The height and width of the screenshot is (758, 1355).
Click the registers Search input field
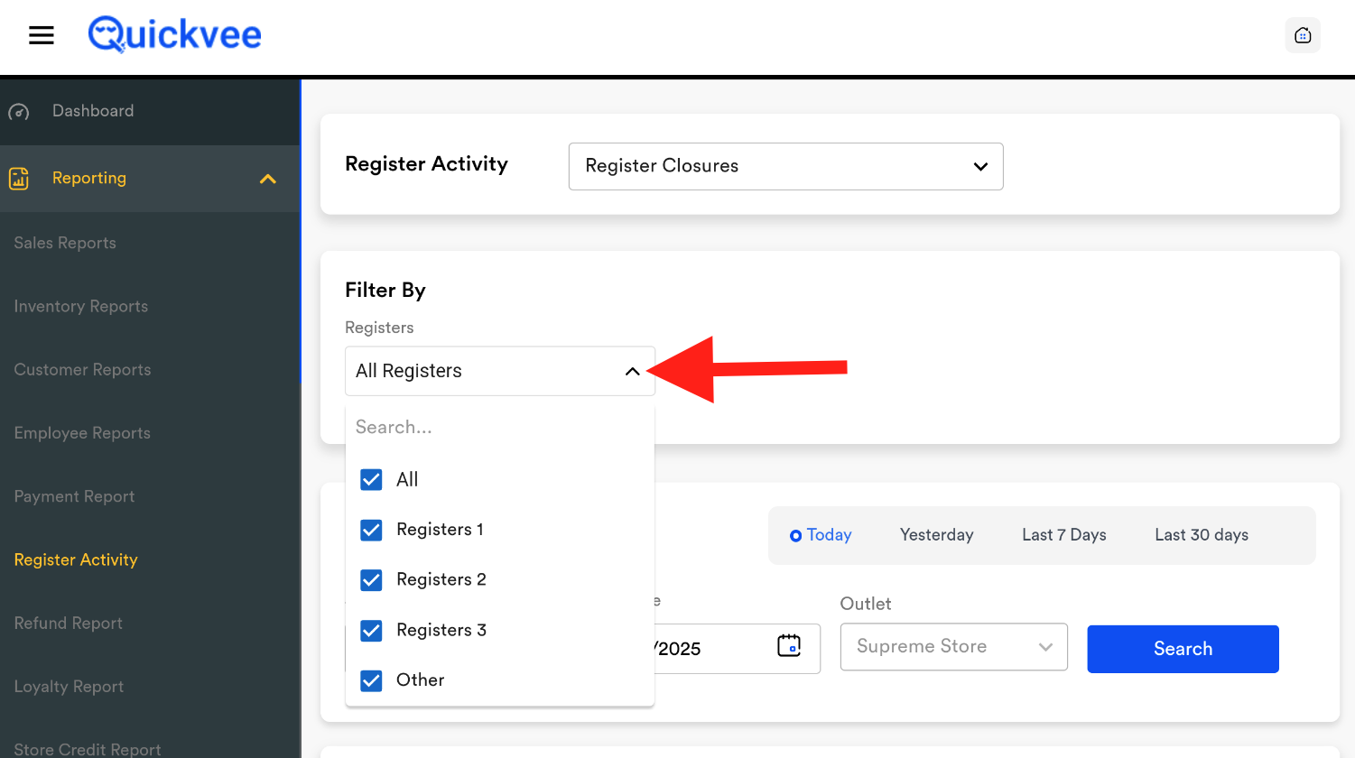(499, 427)
